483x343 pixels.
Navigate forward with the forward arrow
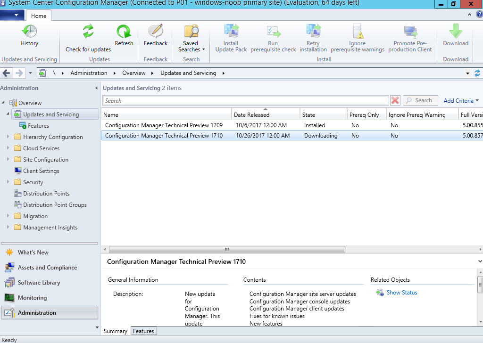coord(19,73)
